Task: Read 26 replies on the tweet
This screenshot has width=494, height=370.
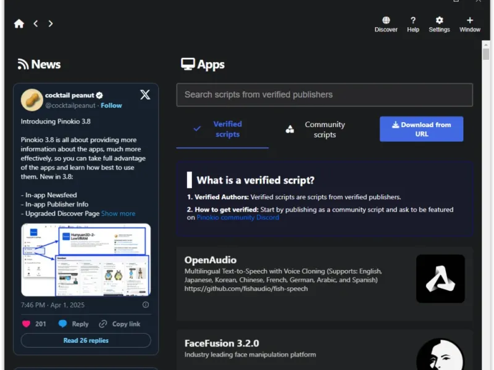Action: [x=86, y=340]
